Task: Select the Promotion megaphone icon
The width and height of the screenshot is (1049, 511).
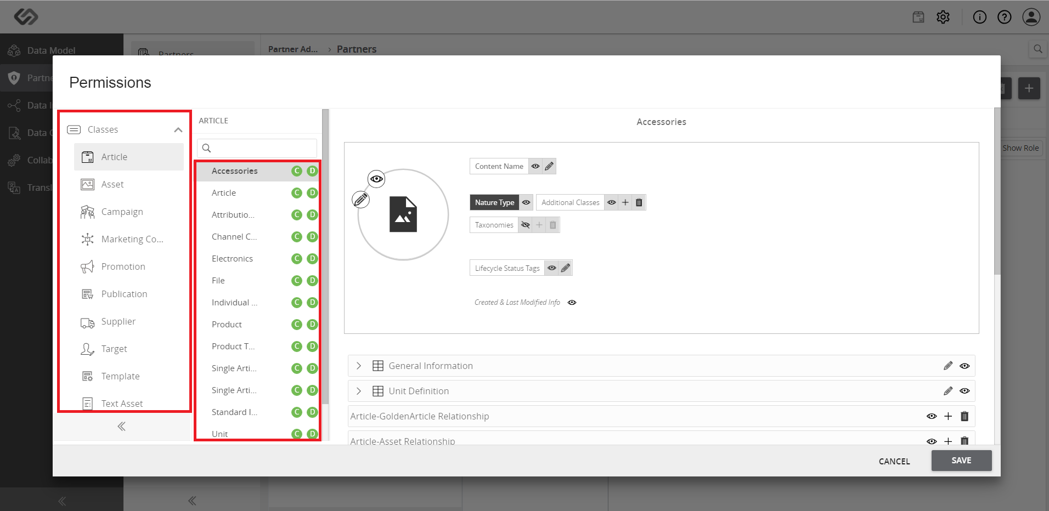Action: click(x=87, y=266)
